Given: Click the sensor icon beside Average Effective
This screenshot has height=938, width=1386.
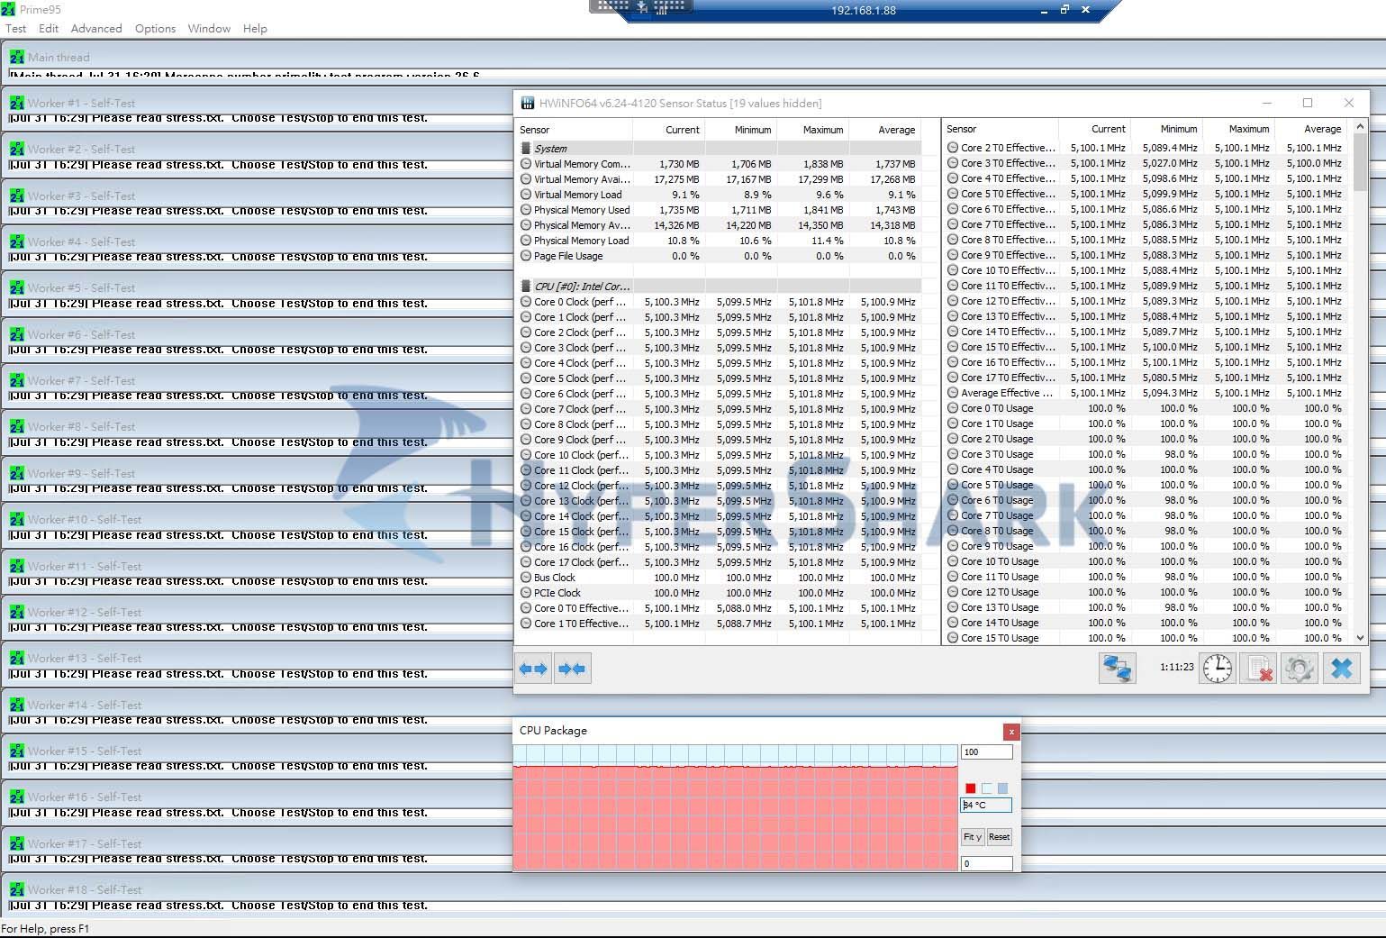Looking at the screenshot, I should tap(953, 393).
